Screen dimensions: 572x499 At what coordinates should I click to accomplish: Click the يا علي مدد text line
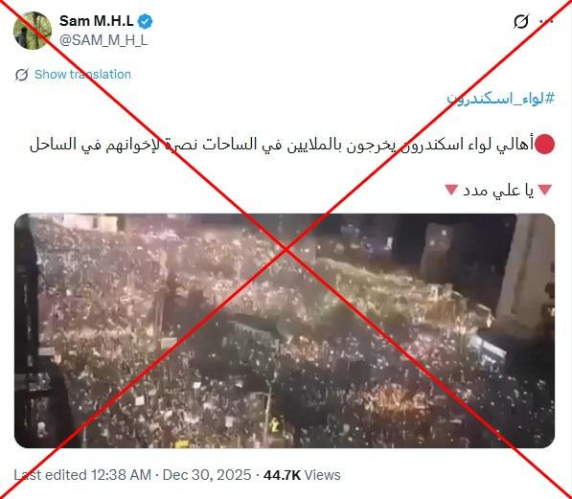(x=497, y=190)
